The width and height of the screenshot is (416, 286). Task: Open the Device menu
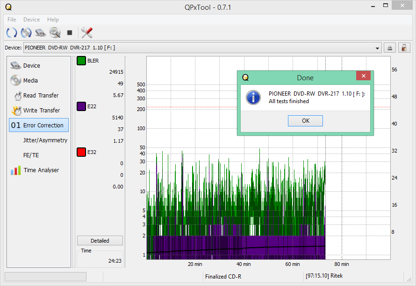pyautogui.click(x=32, y=19)
